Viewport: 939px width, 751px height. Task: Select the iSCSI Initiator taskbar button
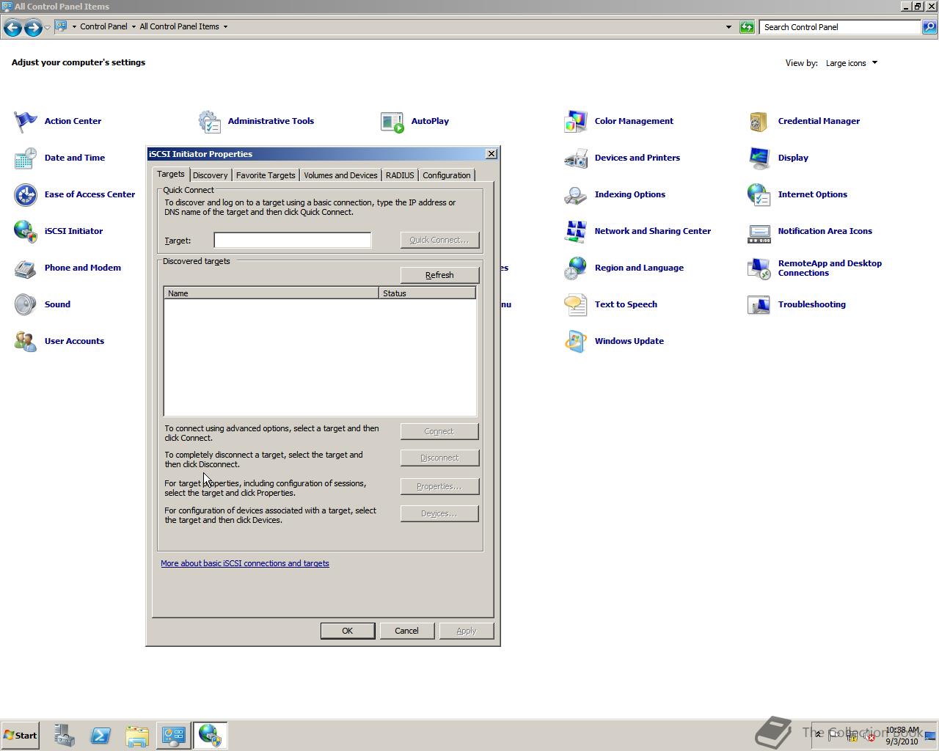[x=211, y=735]
